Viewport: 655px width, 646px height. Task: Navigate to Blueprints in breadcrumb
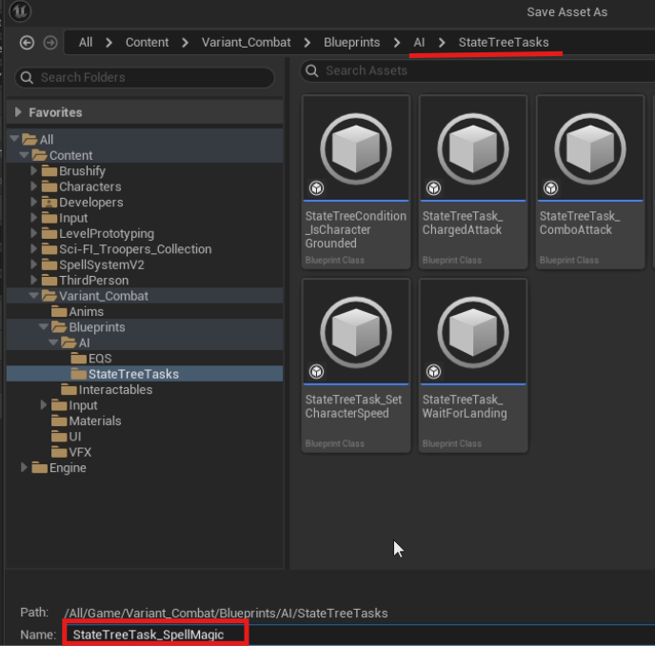[351, 43]
